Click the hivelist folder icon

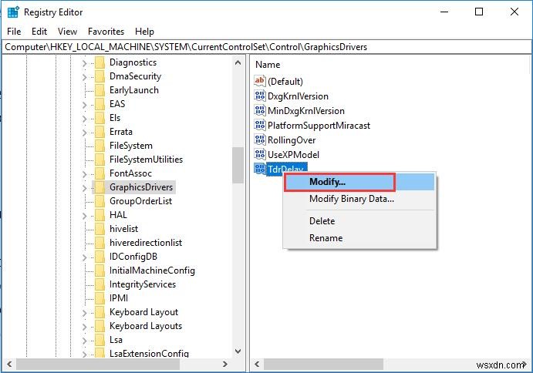coord(100,229)
